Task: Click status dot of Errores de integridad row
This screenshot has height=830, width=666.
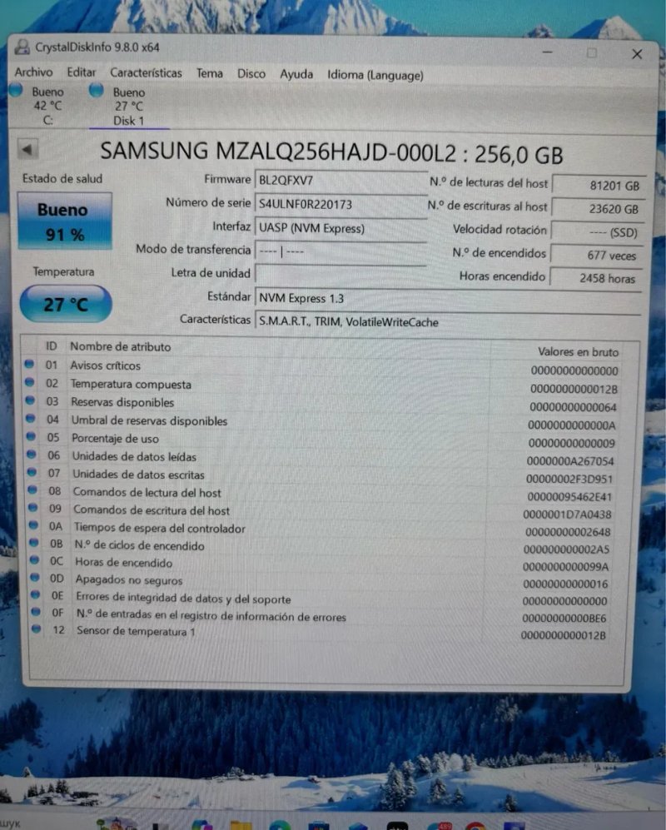Action: pos(36,594)
